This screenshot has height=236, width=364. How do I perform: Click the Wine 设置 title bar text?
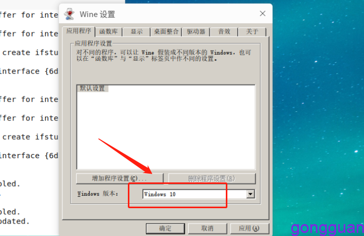click(x=97, y=14)
